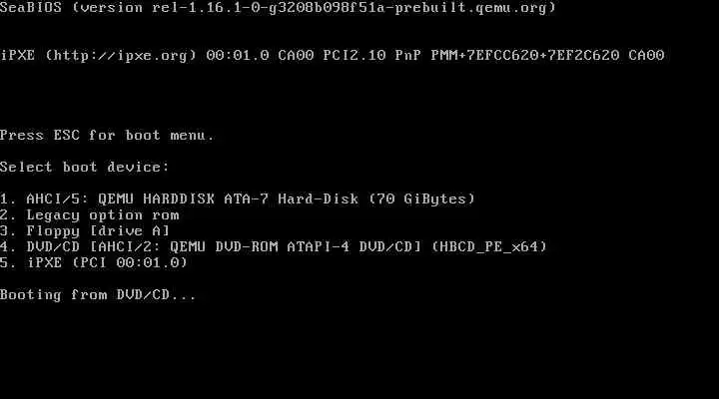Click the http://ipxe.org URL text
Screen dimensions: 719x399
[x=121, y=56]
